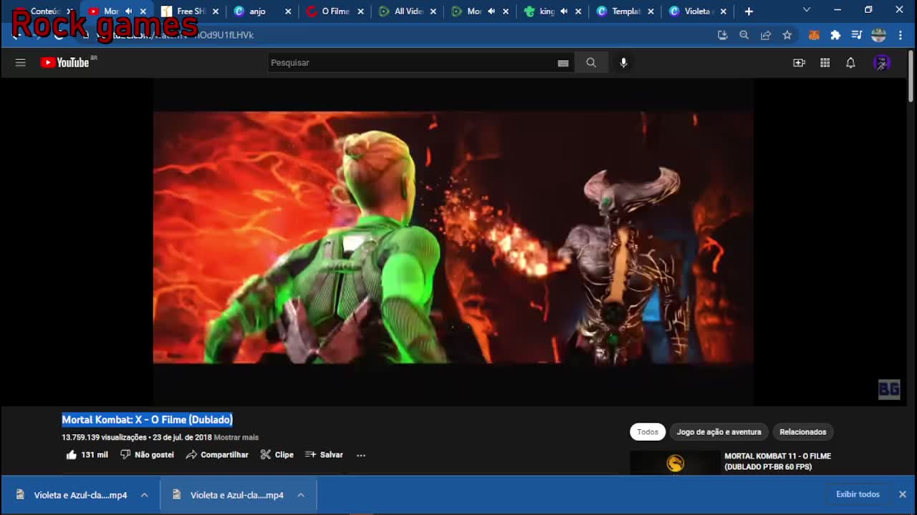Click the 13.759.139 visualizações text

pos(104,438)
